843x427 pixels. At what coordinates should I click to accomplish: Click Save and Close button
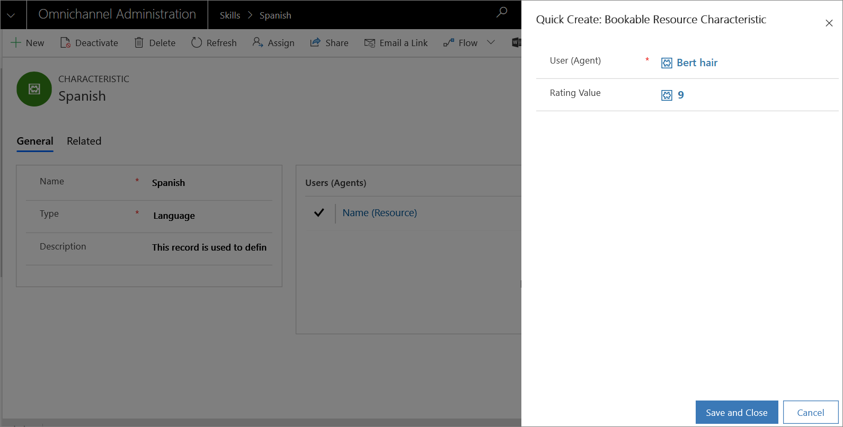pos(736,412)
